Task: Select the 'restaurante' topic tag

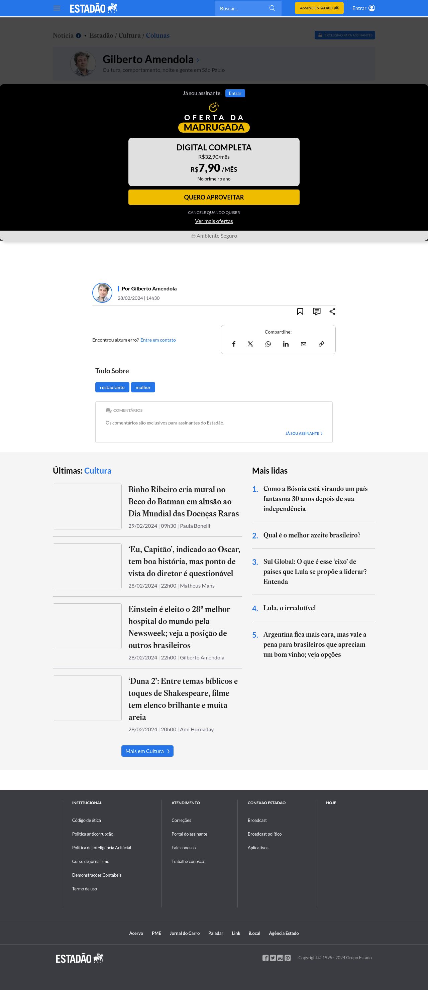Action: point(112,387)
